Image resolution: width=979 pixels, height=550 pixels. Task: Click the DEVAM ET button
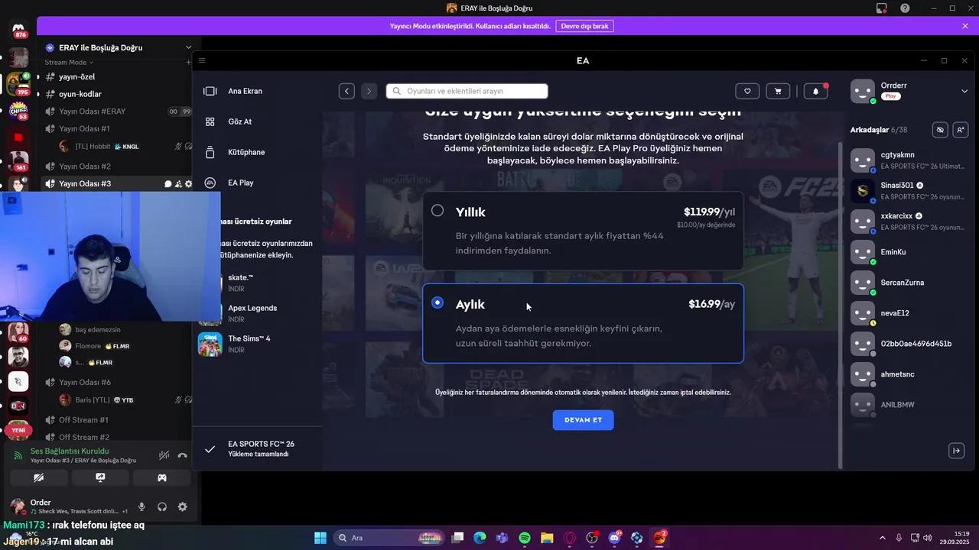point(583,420)
